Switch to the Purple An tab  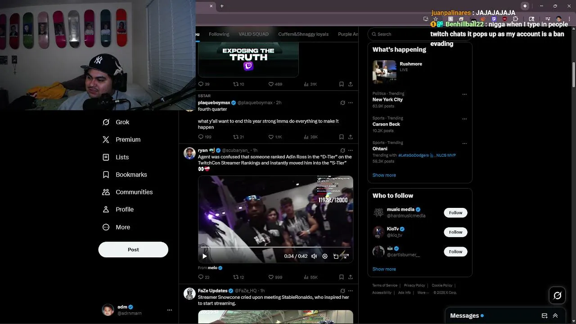[x=348, y=34]
